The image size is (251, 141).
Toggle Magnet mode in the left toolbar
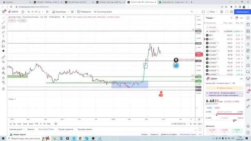4,68
